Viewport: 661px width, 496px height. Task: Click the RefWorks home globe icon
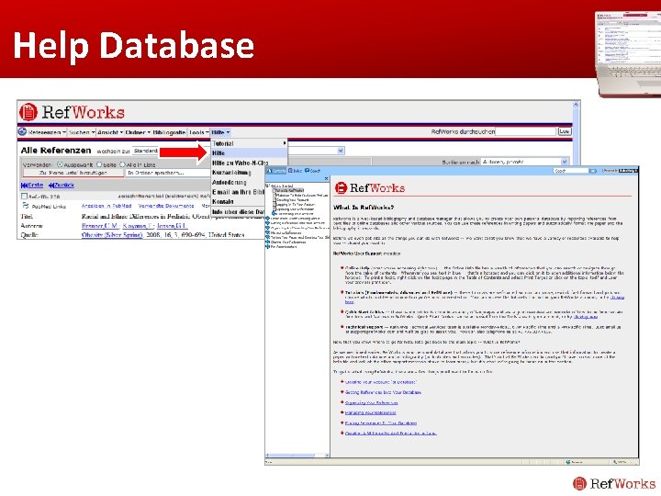tap(22, 131)
